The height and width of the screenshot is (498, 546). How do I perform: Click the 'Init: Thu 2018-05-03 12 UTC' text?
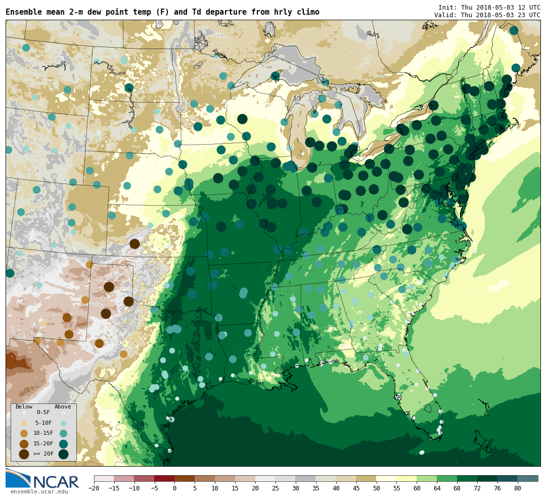489,8
